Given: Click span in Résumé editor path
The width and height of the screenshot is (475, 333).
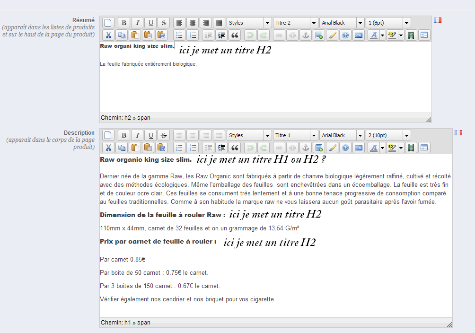Looking at the screenshot, I should (144, 118).
